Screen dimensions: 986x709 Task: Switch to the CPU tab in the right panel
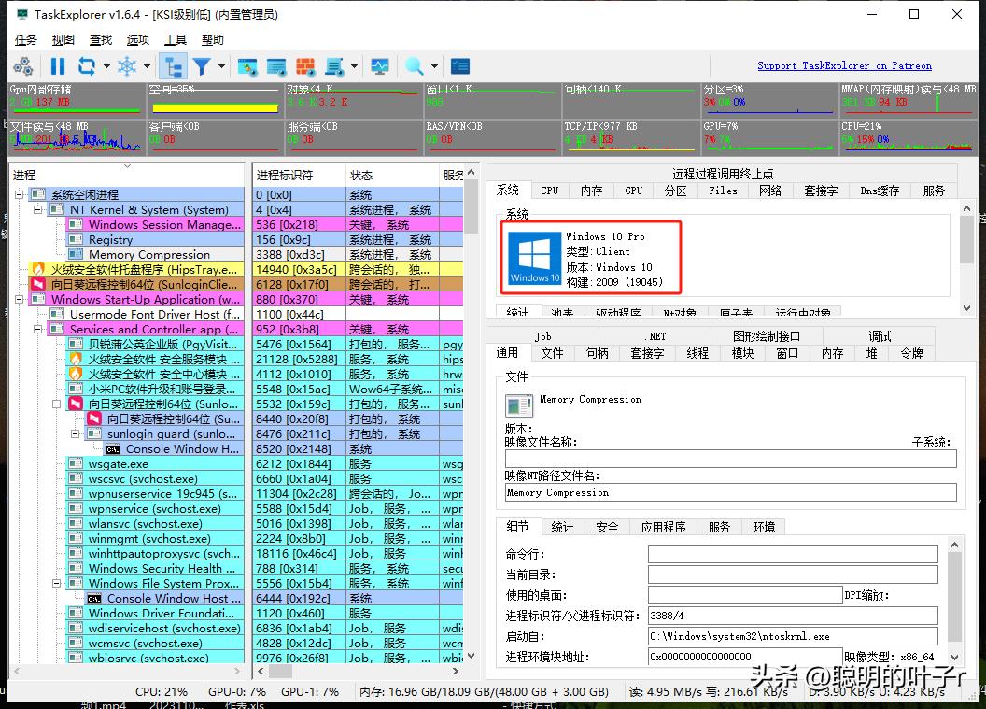(549, 190)
